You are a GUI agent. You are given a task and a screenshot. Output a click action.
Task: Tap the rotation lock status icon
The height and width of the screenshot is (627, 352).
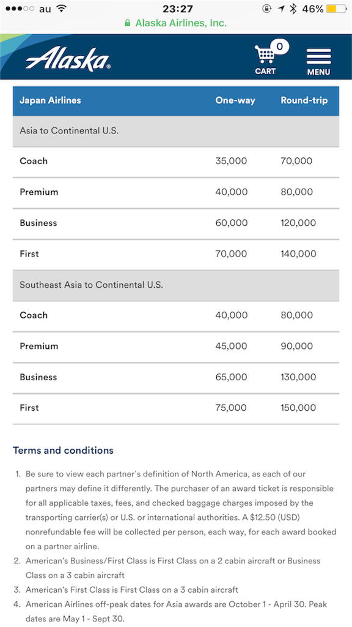click(x=267, y=9)
